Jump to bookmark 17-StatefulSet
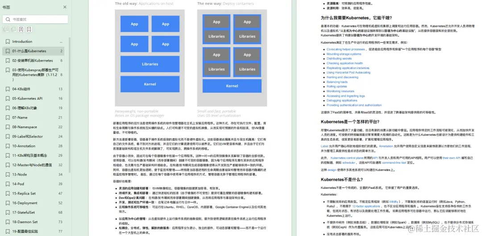The height and width of the screenshot is (236, 482). click(x=33, y=212)
